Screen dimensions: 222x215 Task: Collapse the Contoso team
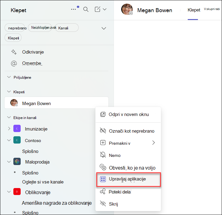point(9,140)
